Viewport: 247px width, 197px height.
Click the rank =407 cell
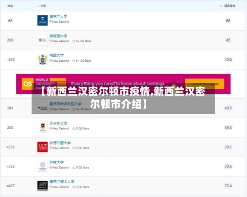(x=10, y=186)
